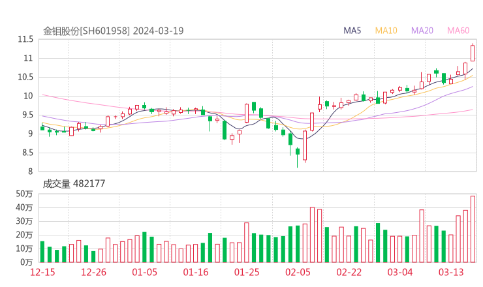Click the 02-22 date axis label
Viewport: 483px width, 287px height.
tap(349, 272)
